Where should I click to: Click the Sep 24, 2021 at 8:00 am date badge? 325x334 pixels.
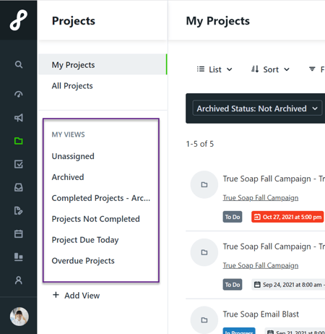click(288, 285)
